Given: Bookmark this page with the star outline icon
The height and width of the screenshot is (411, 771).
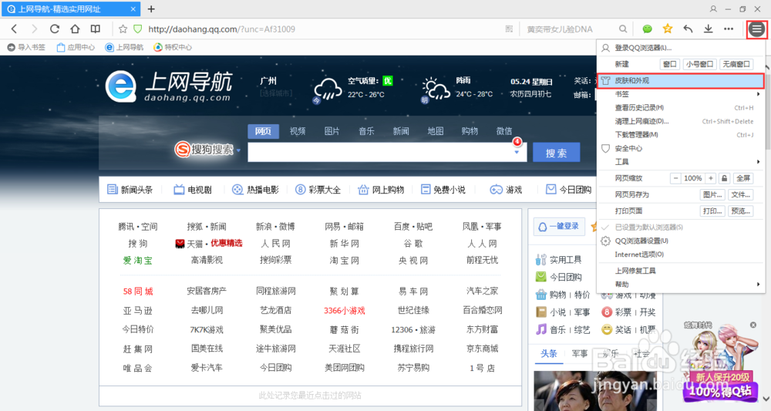Looking at the screenshot, I should [123, 29].
